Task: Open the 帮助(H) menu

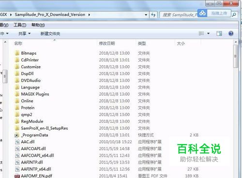Action: click(x=38, y=25)
